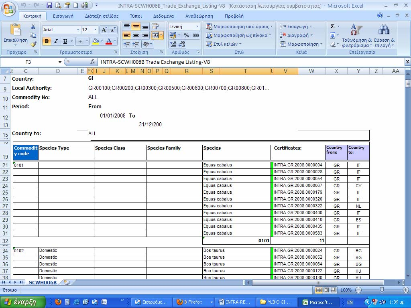Open the font size 12 dropdown
The height and width of the screenshot is (308, 411).
coord(95,30)
